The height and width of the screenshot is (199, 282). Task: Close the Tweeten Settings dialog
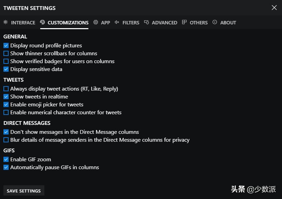[x=274, y=8]
